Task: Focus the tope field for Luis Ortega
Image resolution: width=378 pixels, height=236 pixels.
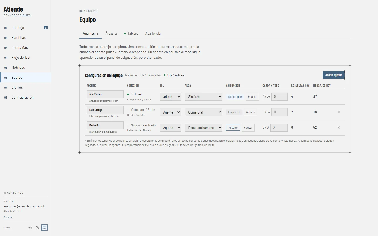Action: coord(280,112)
